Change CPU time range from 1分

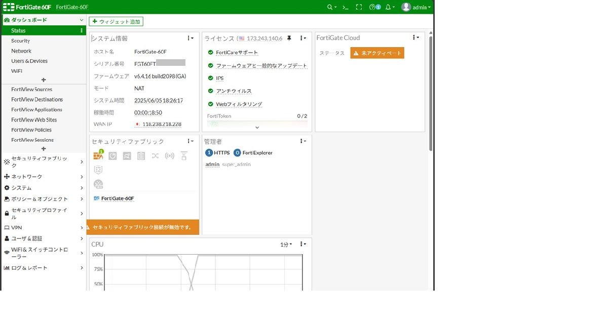tap(286, 244)
